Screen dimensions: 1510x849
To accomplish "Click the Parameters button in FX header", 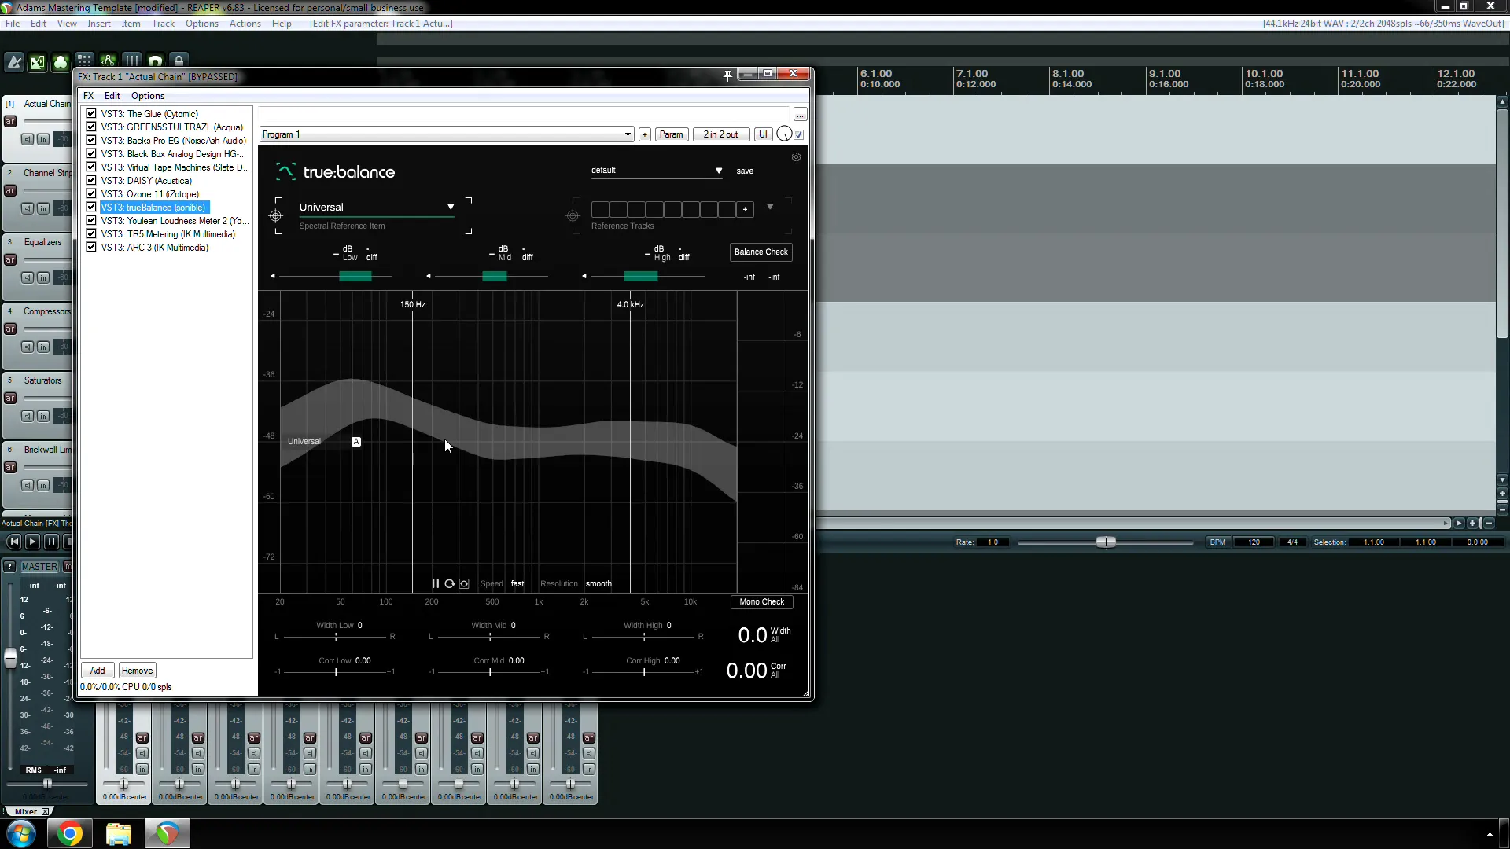I will (671, 134).
